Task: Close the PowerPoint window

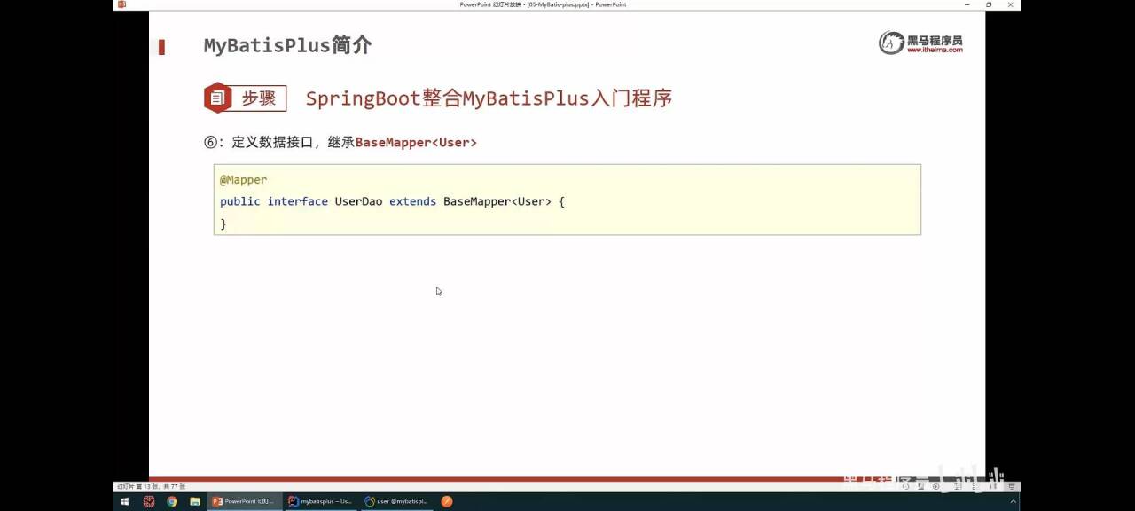Action: [1010, 4]
